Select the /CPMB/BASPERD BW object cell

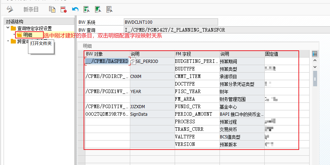[108, 61]
